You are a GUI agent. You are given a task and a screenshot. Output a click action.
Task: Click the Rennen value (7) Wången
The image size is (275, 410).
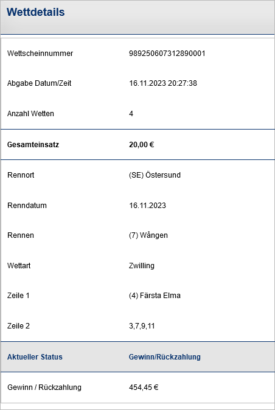(148, 235)
